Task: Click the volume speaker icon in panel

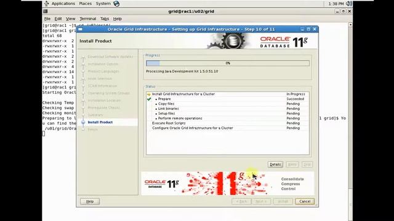Action: [349, 4]
